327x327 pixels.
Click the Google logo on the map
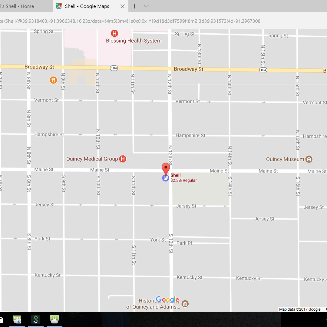(167, 300)
